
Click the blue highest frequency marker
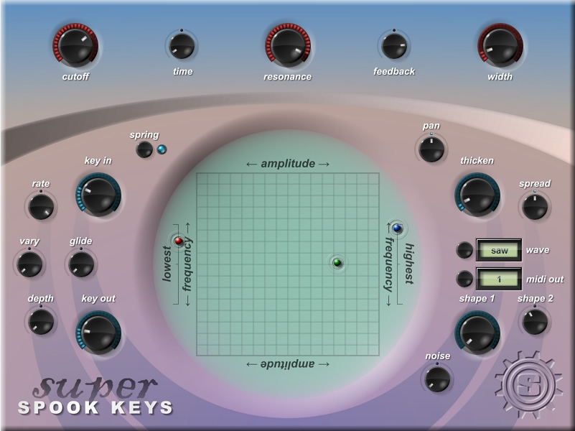396,228
